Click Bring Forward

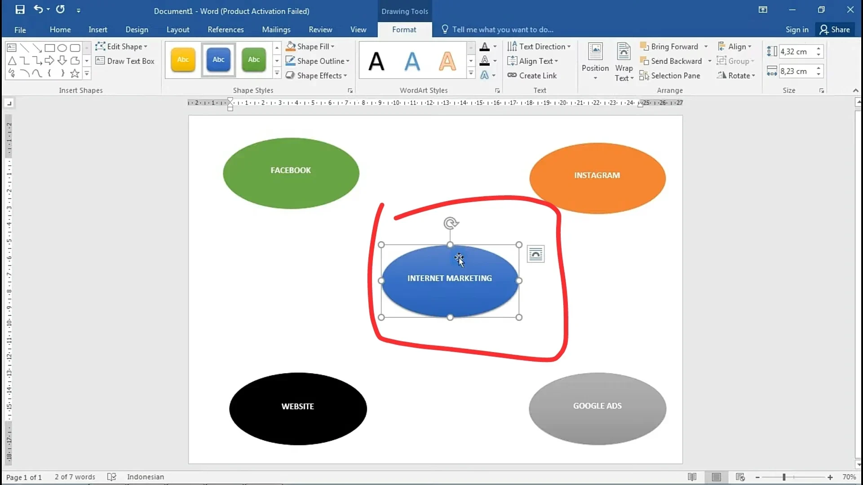[669, 46]
